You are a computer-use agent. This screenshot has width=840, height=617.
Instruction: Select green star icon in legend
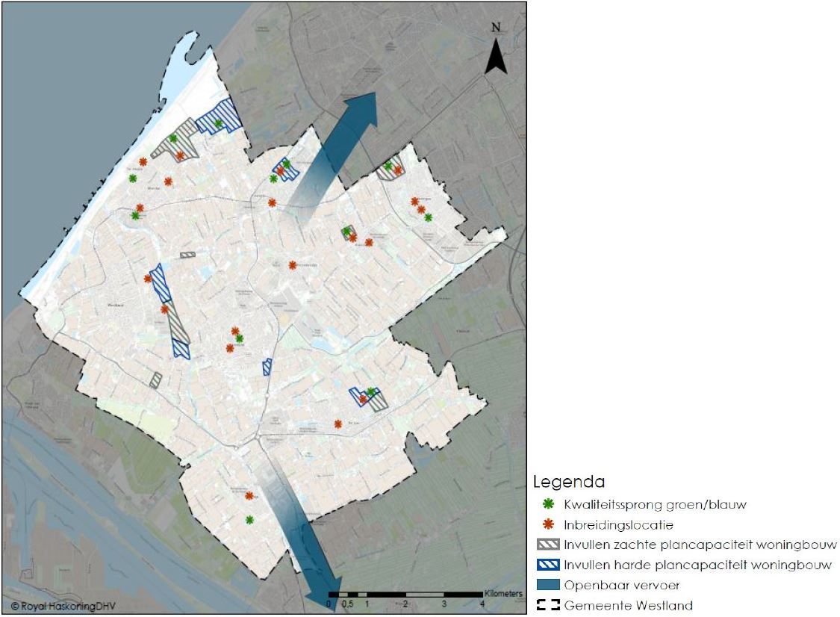tap(549, 504)
